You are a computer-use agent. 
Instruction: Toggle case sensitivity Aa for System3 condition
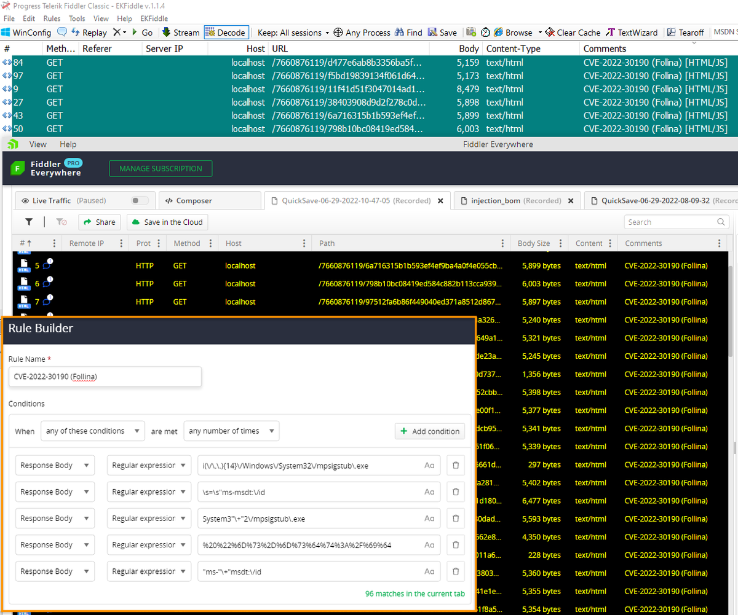(429, 519)
